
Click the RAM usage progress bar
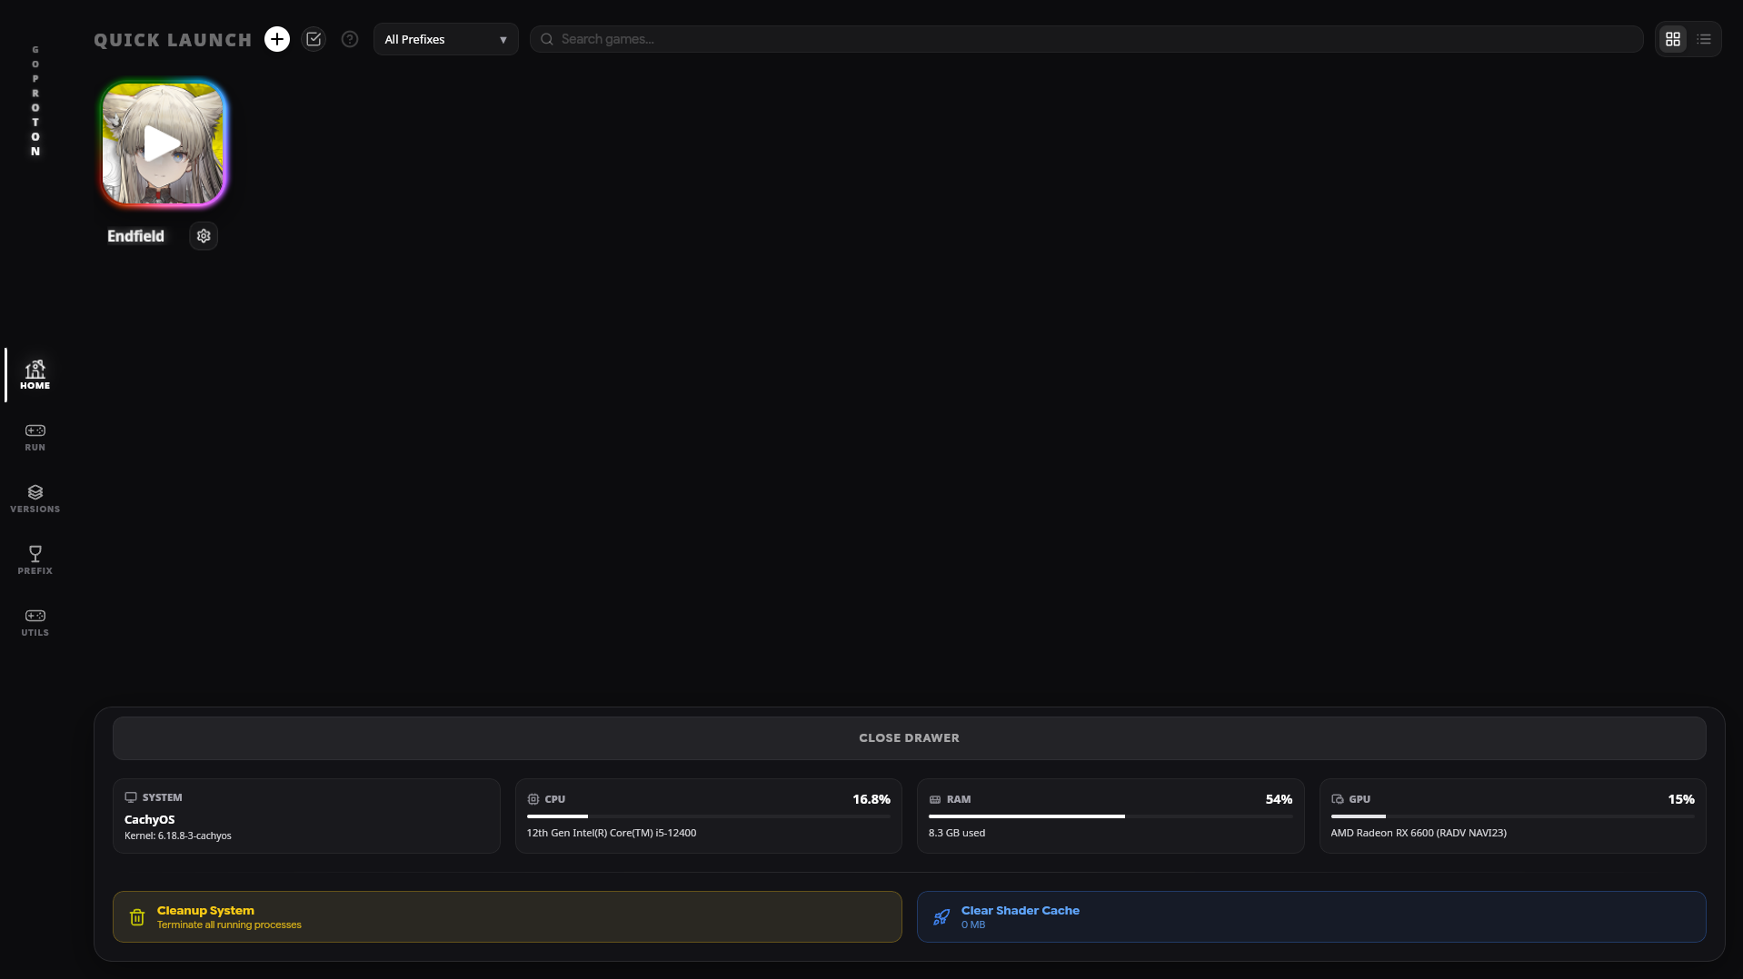[x=1111, y=816]
